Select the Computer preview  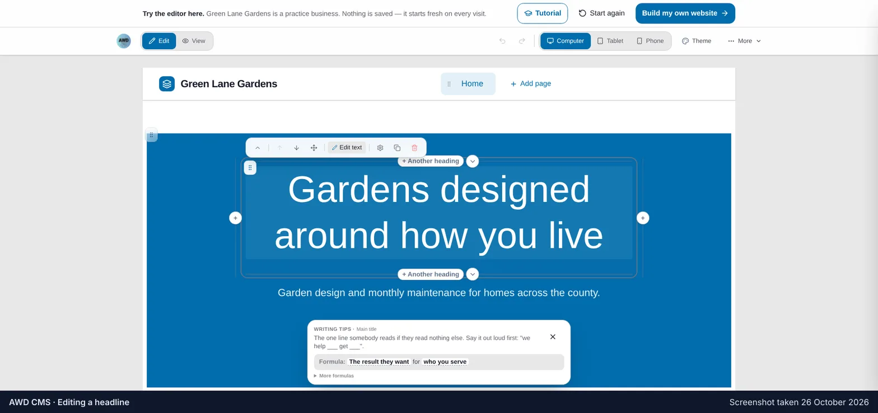pyautogui.click(x=566, y=41)
